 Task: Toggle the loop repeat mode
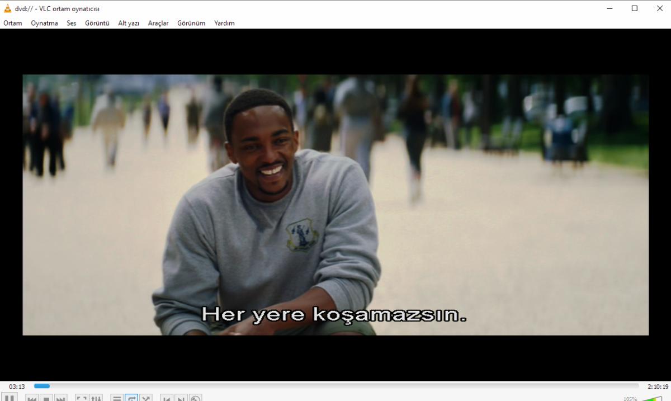(131, 398)
